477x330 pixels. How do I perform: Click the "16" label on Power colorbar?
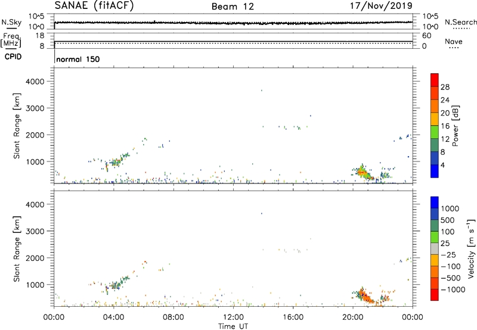[445, 126]
